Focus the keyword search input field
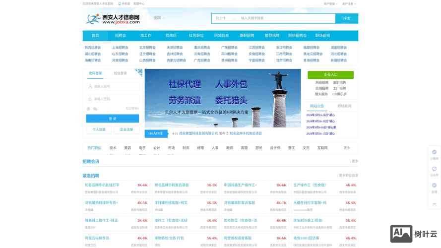This screenshot has height=248, width=441. pyautogui.click(x=285, y=18)
